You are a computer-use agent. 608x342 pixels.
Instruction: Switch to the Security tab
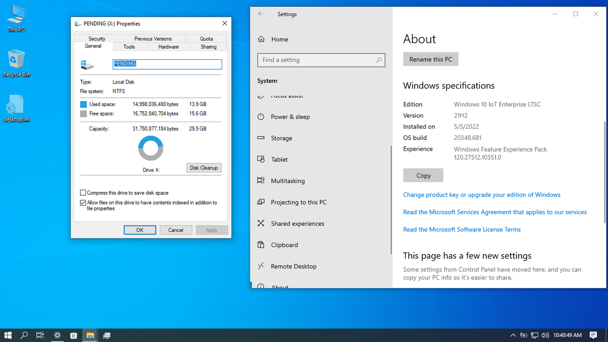tap(97, 38)
